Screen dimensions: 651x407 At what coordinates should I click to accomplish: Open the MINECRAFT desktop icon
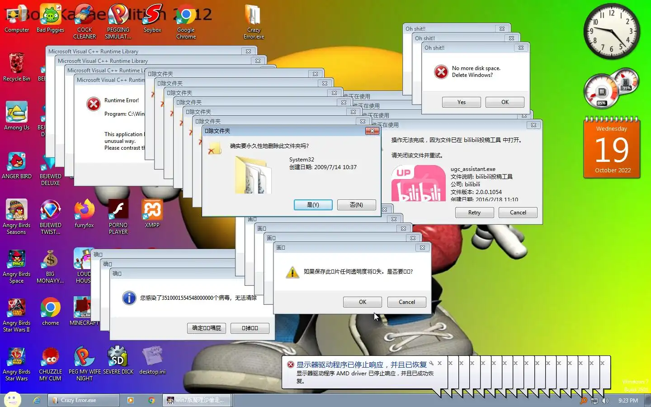[84, 311]
